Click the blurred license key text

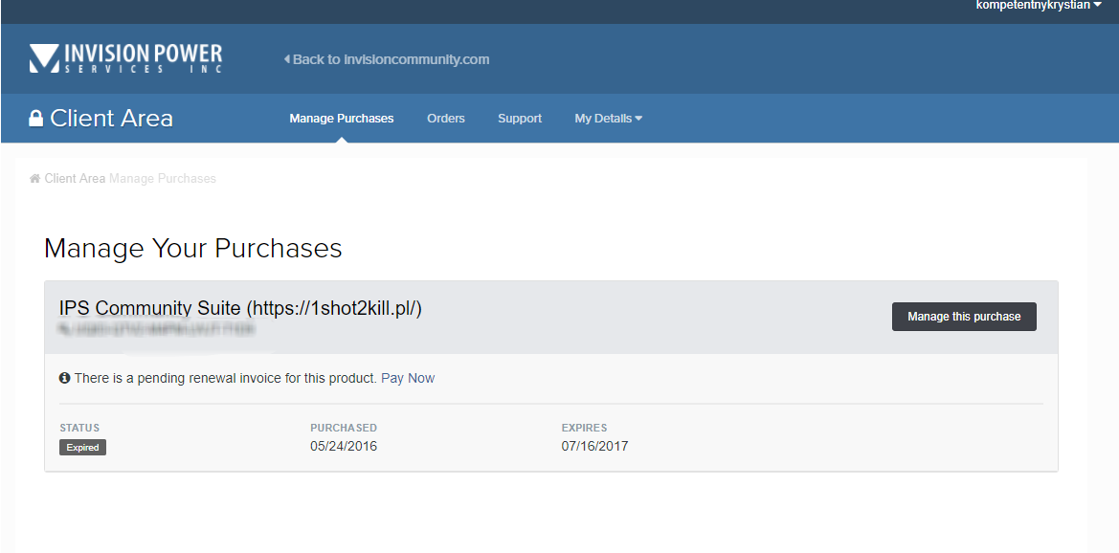tap(156, 328)
